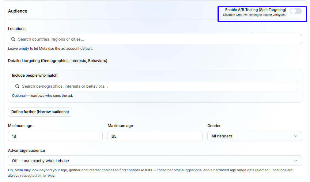
Task: Enable the A/B Testing split targeting toggle
Action: pyautogui.click(x=296, y=11)
